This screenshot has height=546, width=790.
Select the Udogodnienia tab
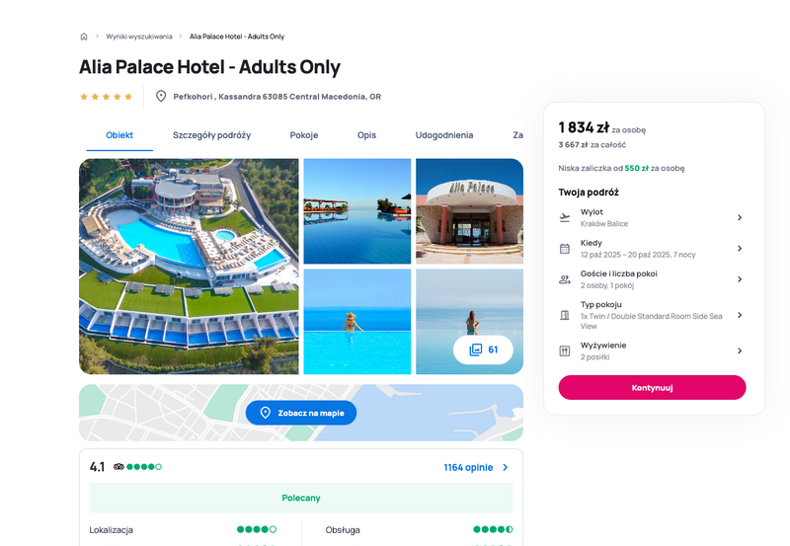[x=443, y=135]
